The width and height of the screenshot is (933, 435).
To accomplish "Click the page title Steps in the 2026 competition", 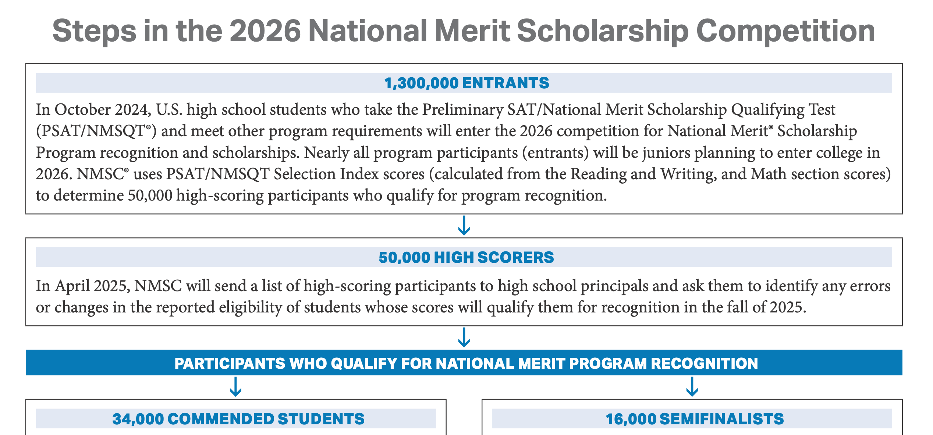I will (x=464, y=31).
